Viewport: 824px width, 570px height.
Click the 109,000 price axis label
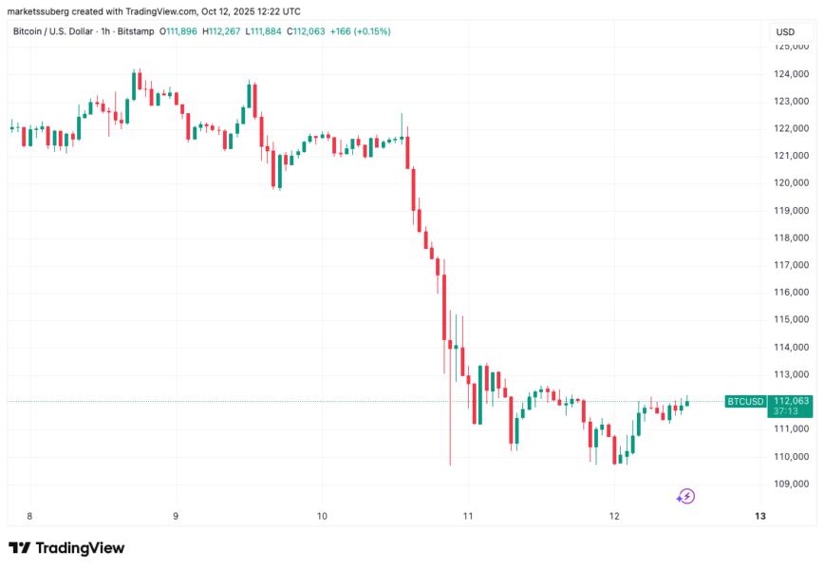(x=790, y=484)
